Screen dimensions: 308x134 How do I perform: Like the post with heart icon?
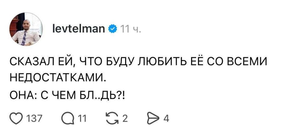click(15, 119)
